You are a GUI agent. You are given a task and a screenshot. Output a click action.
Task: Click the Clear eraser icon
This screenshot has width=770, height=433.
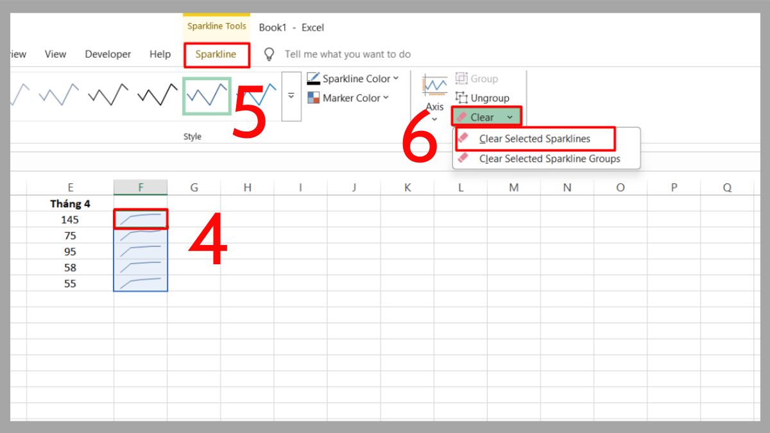461,116
